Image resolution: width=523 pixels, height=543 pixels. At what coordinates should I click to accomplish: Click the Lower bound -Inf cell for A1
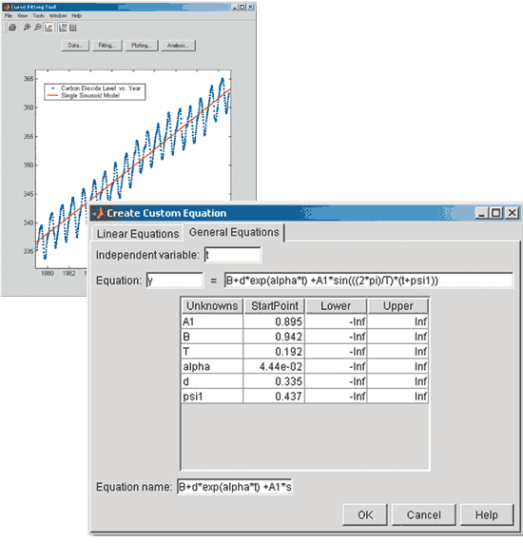336,321
